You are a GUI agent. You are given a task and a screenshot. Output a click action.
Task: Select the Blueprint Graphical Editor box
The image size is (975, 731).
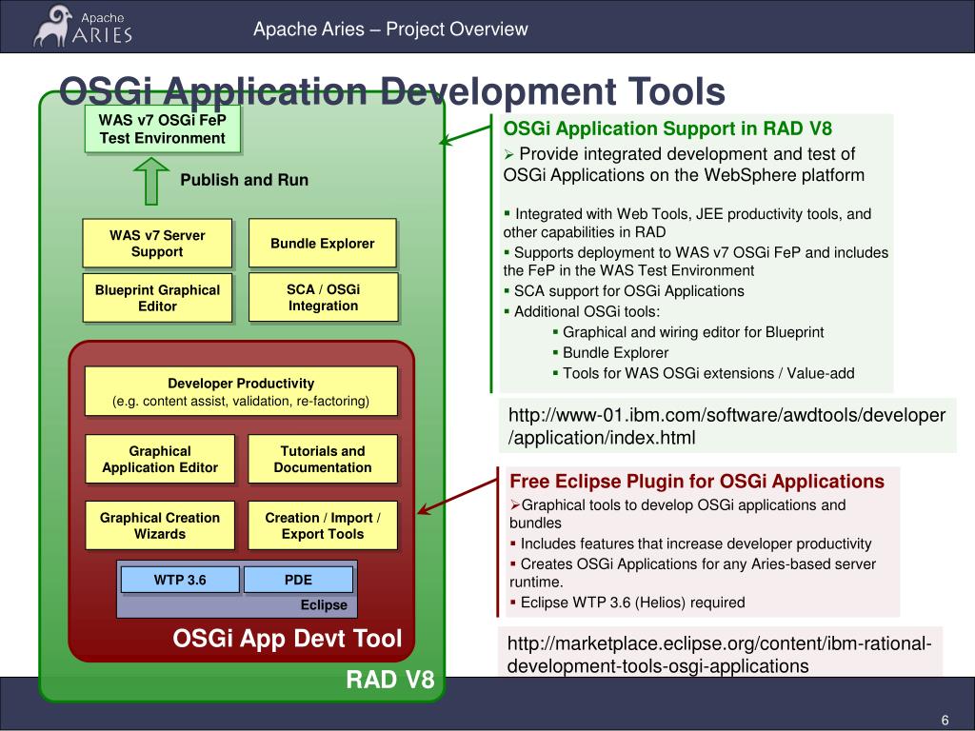click(157, 298)
